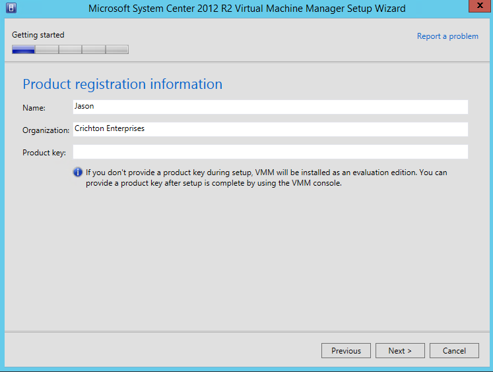The height and width of the screenshot is (372, 493).
Task: Click the filled first progress step segment
Action: click(x=23, y=49)
